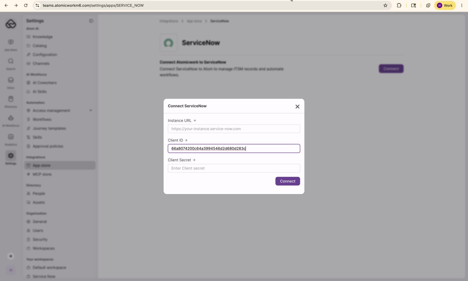Open Catalog settings
468x281 pixels.
point(40,46)
